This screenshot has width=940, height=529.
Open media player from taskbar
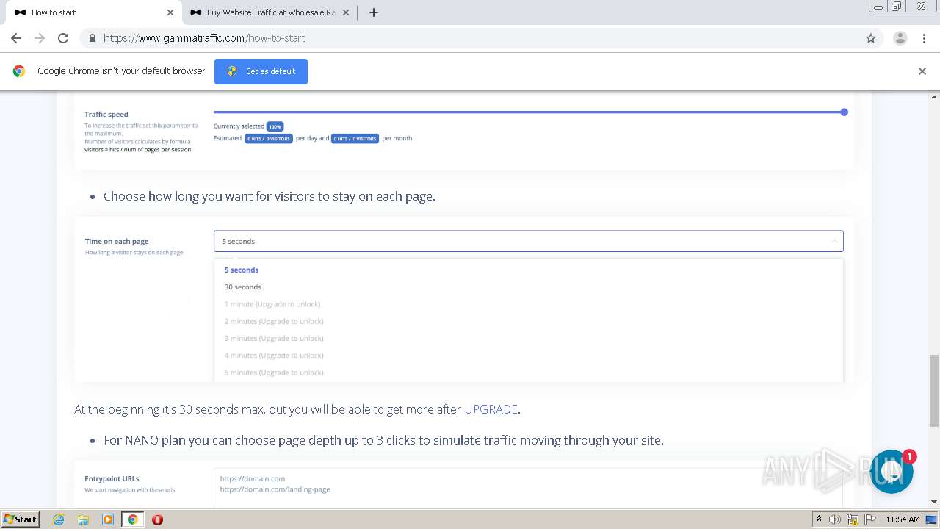107,519
